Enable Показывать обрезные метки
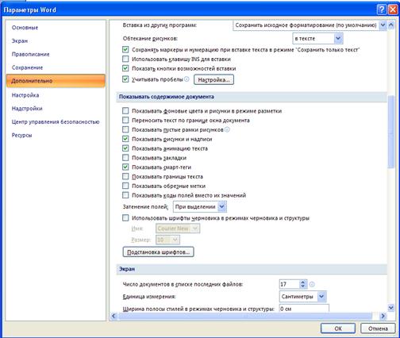 click(125, 186)
